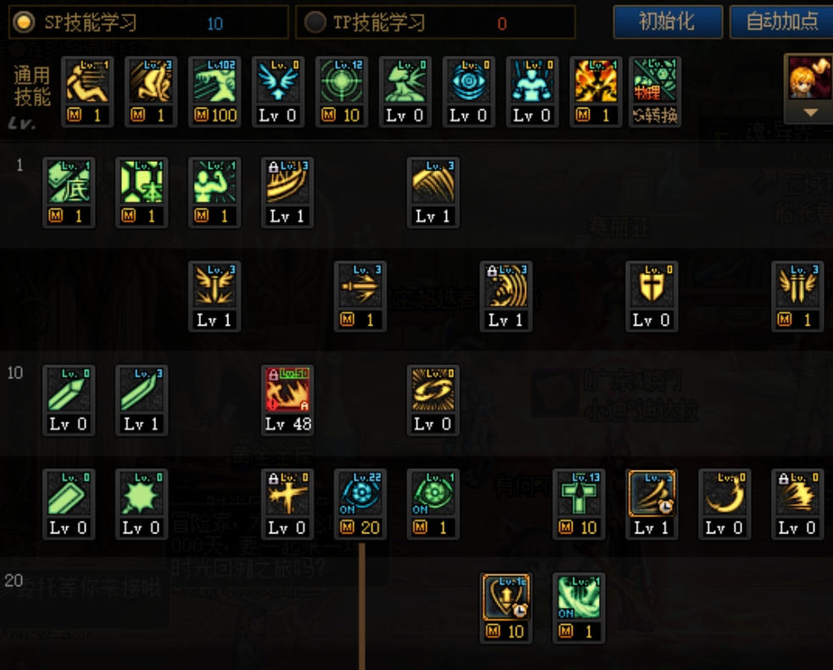Click the 自动加点 auto-assign button

pyautogui.click(x=781, y=22)
